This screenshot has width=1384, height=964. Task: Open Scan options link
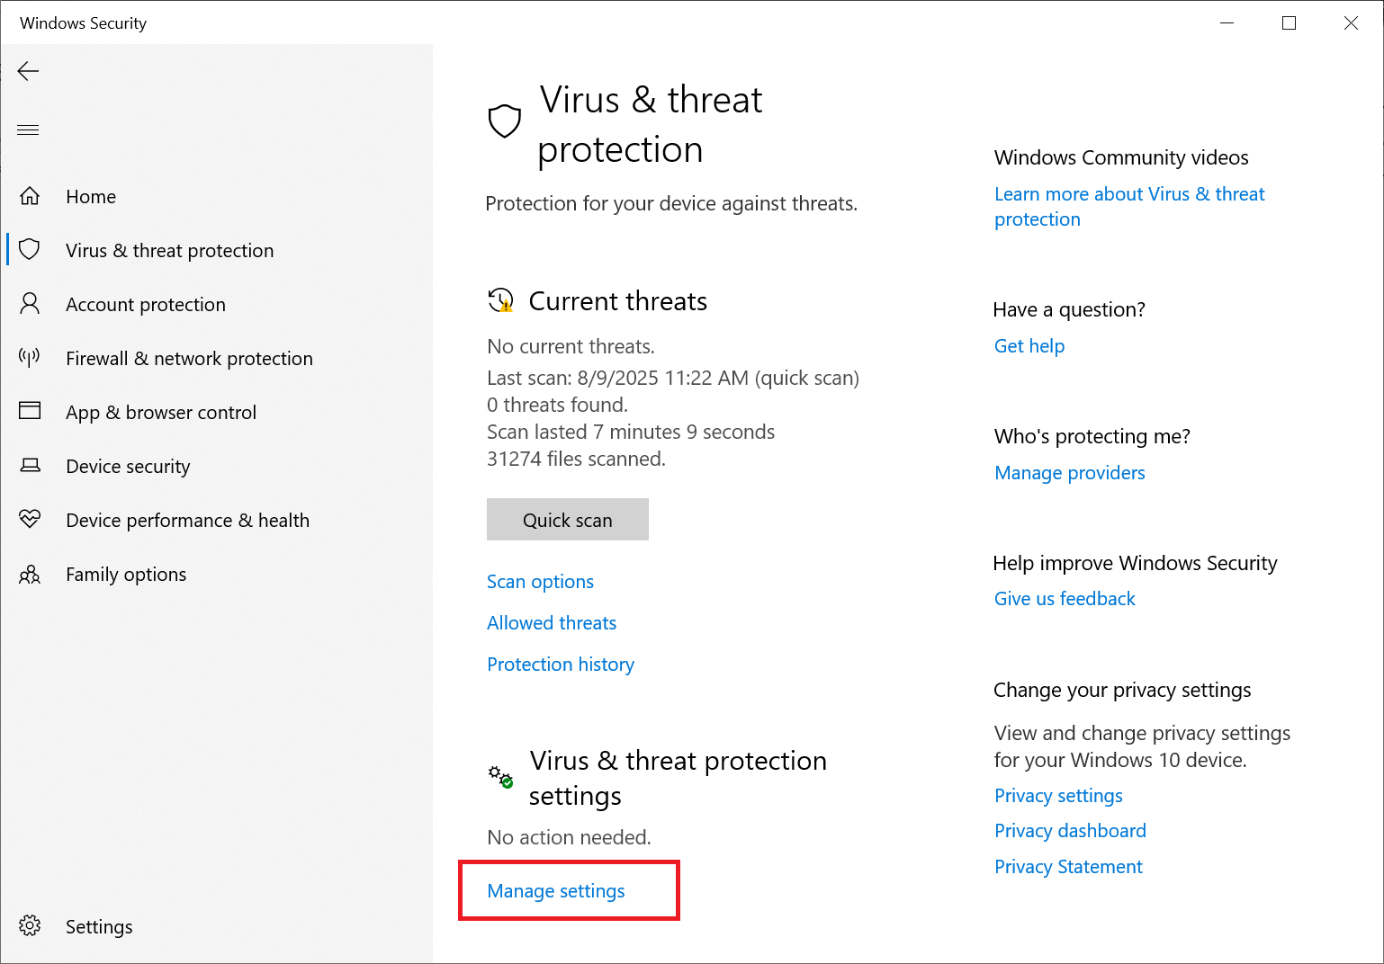click(x=540, y=582)
